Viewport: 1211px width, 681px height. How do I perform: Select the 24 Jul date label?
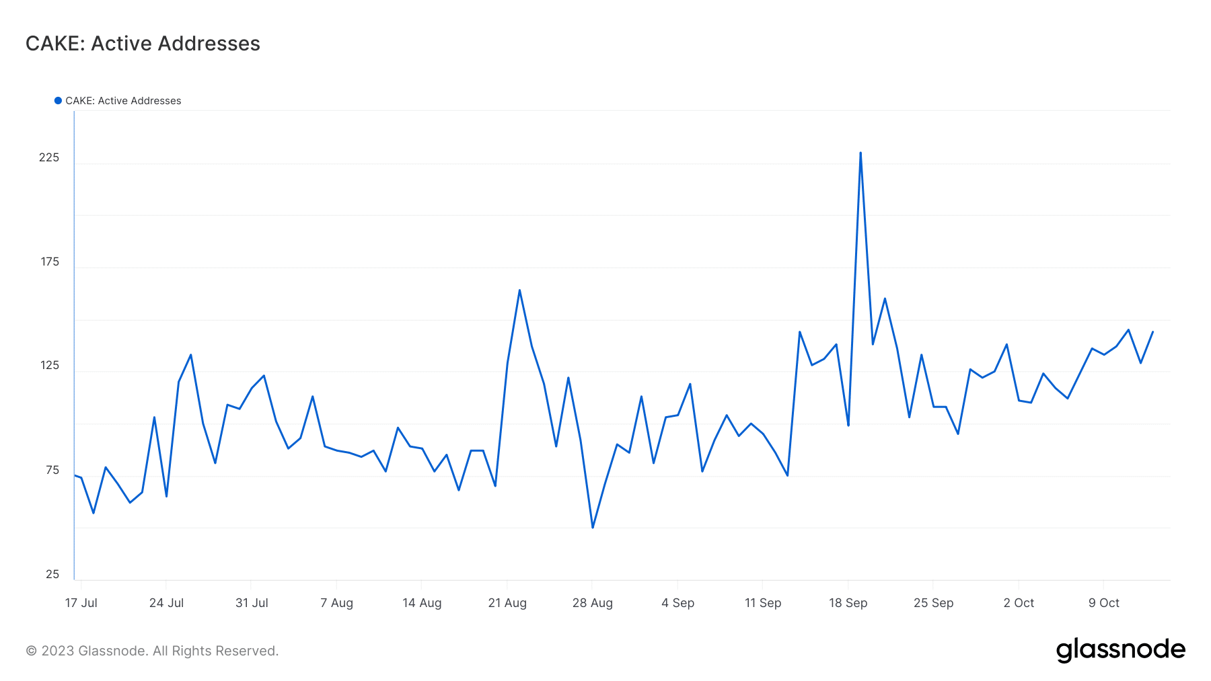(x=166, y=603)
